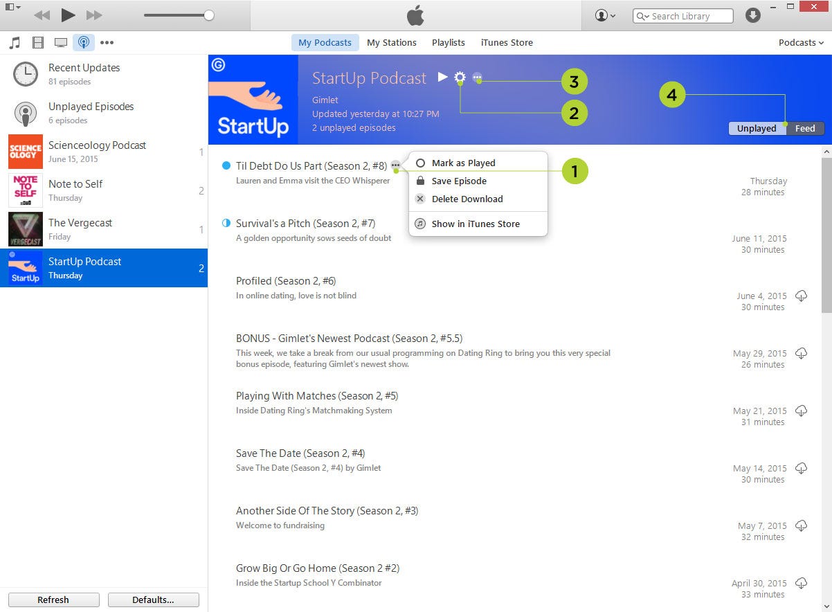
Task: Open episode Survival's a Pitch
Action: pos(305,224)
